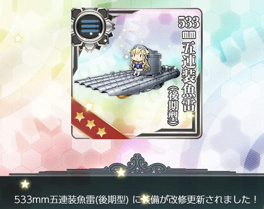Click the middle gold star on red ribbon
Viewport: 264px width, 209px height.
(x=90, y=124)
